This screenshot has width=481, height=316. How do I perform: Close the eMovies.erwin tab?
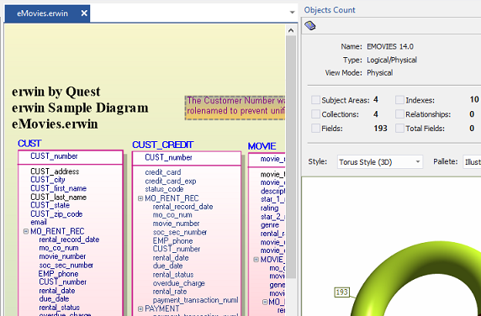click(84, 13)
